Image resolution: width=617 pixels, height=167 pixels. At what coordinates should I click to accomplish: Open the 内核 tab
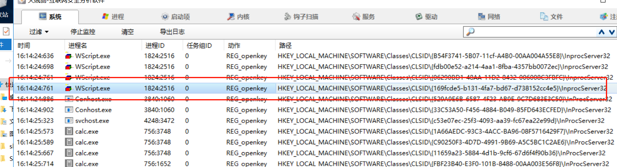pyautogui.click(x=238, y=17)
